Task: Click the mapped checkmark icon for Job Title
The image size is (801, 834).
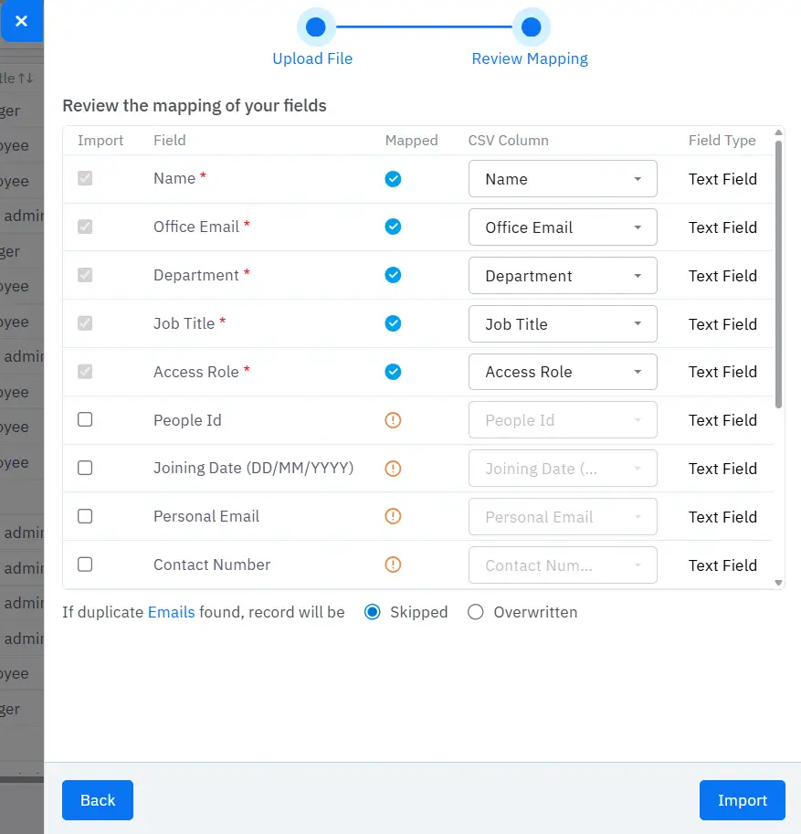Action: [393, 323]
